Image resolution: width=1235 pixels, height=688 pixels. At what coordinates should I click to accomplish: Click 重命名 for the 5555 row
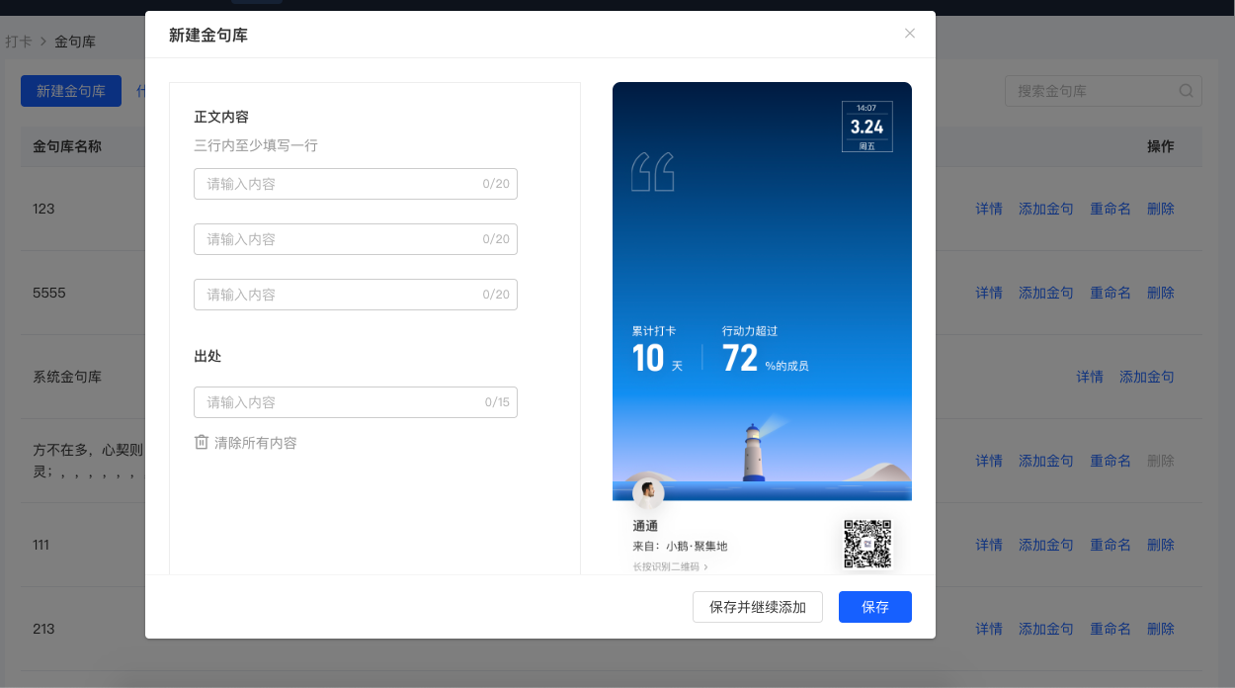pyautogui.click(x=1111, y=293)
